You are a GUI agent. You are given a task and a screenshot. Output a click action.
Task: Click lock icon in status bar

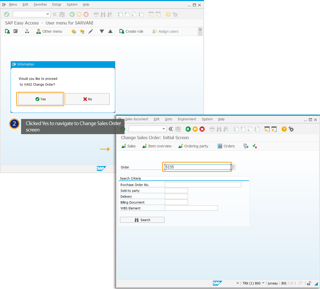tap(309, 283)
